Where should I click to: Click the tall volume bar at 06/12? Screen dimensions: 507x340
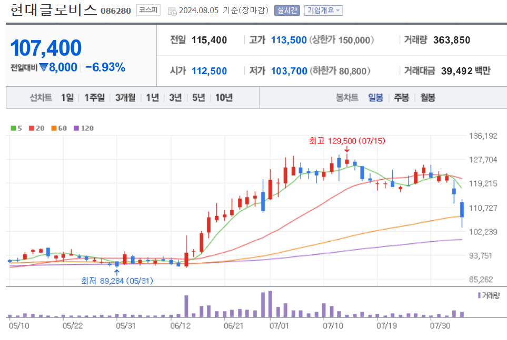(186, 306)
